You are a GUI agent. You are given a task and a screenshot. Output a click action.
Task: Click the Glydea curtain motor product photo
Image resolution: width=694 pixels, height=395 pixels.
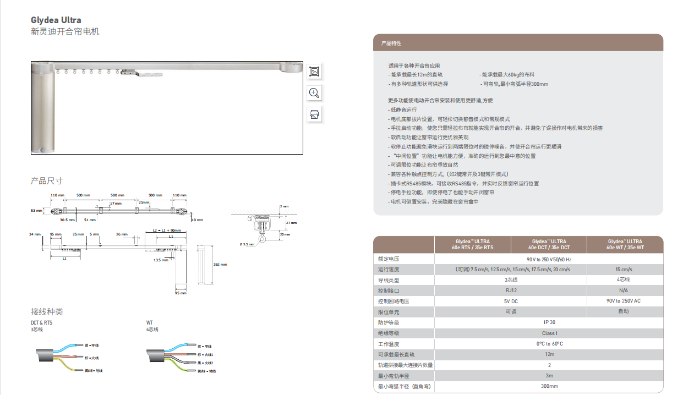pyautogui.click(x=167, y=108)
